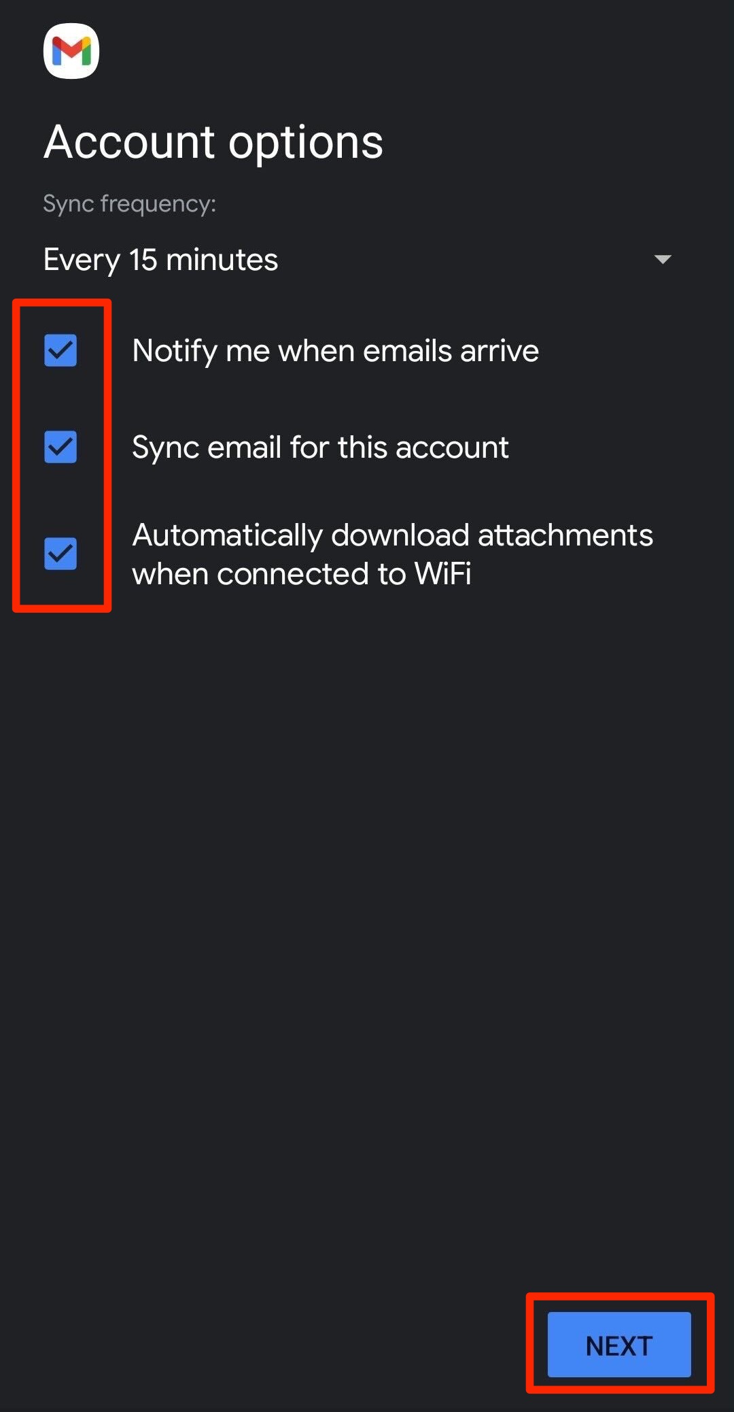This screenshot has height=1412, width=734.
Task: Click the word 'WiFi' in the attachments option
Action: click(442, 574)
